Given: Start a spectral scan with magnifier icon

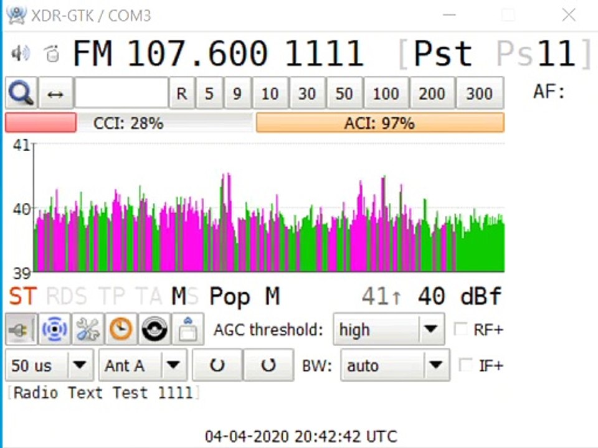Looking at the screenshot, I should point(21,93).
